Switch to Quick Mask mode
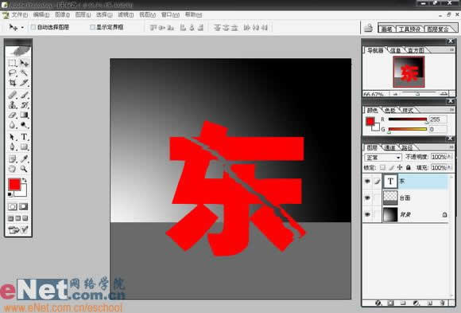461x313 pixels. coord(24,206)
